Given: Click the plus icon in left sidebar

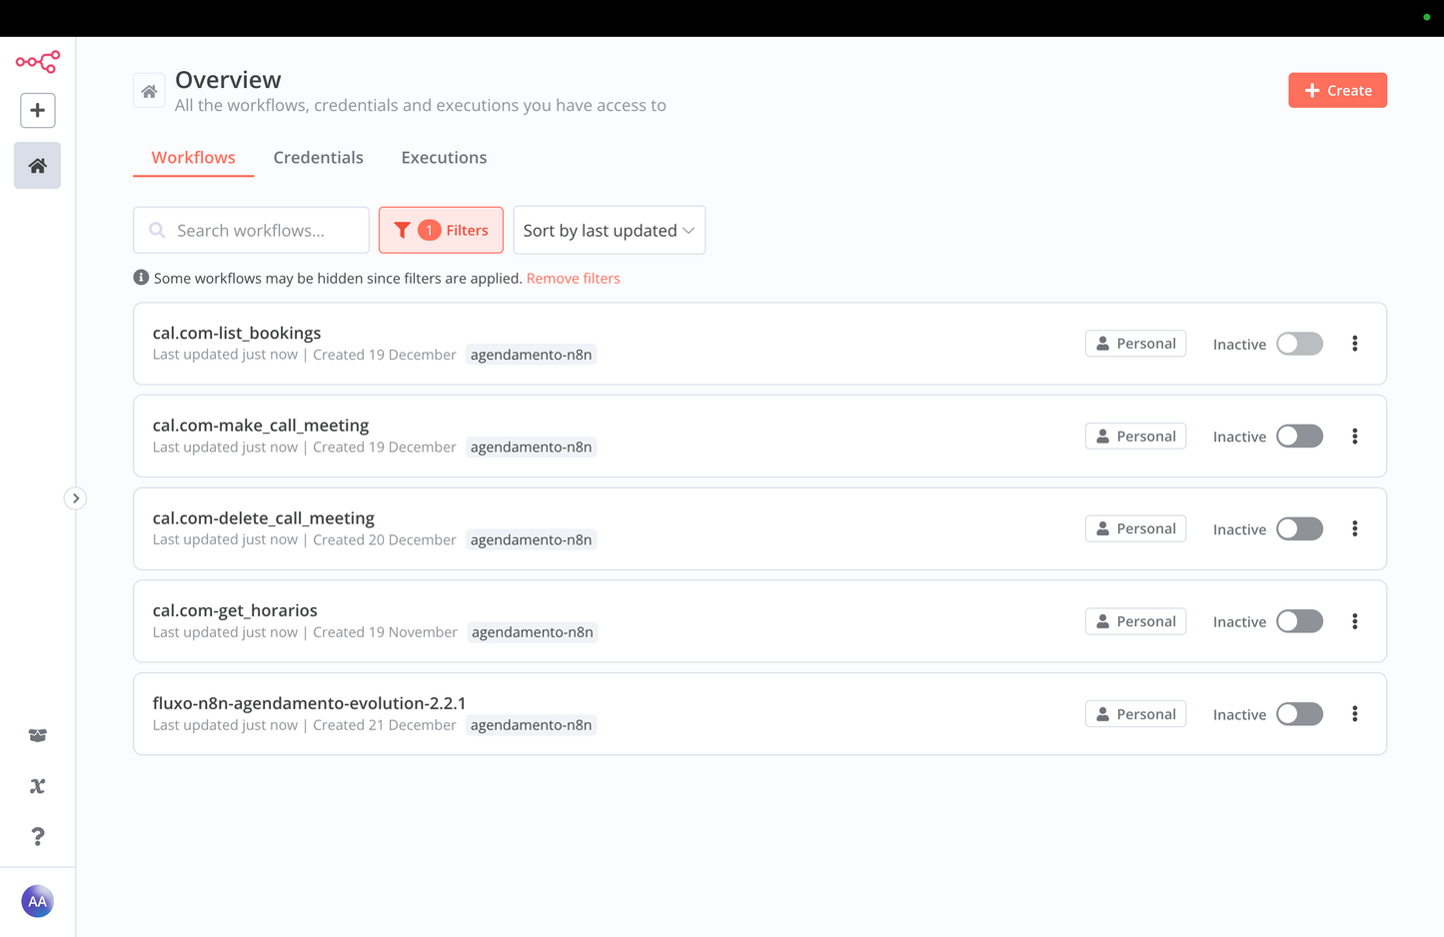Looking at the screenshot, I should pos(37,111).
